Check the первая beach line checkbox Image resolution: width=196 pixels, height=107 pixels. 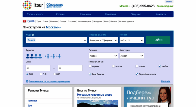[x=90, y=66]
